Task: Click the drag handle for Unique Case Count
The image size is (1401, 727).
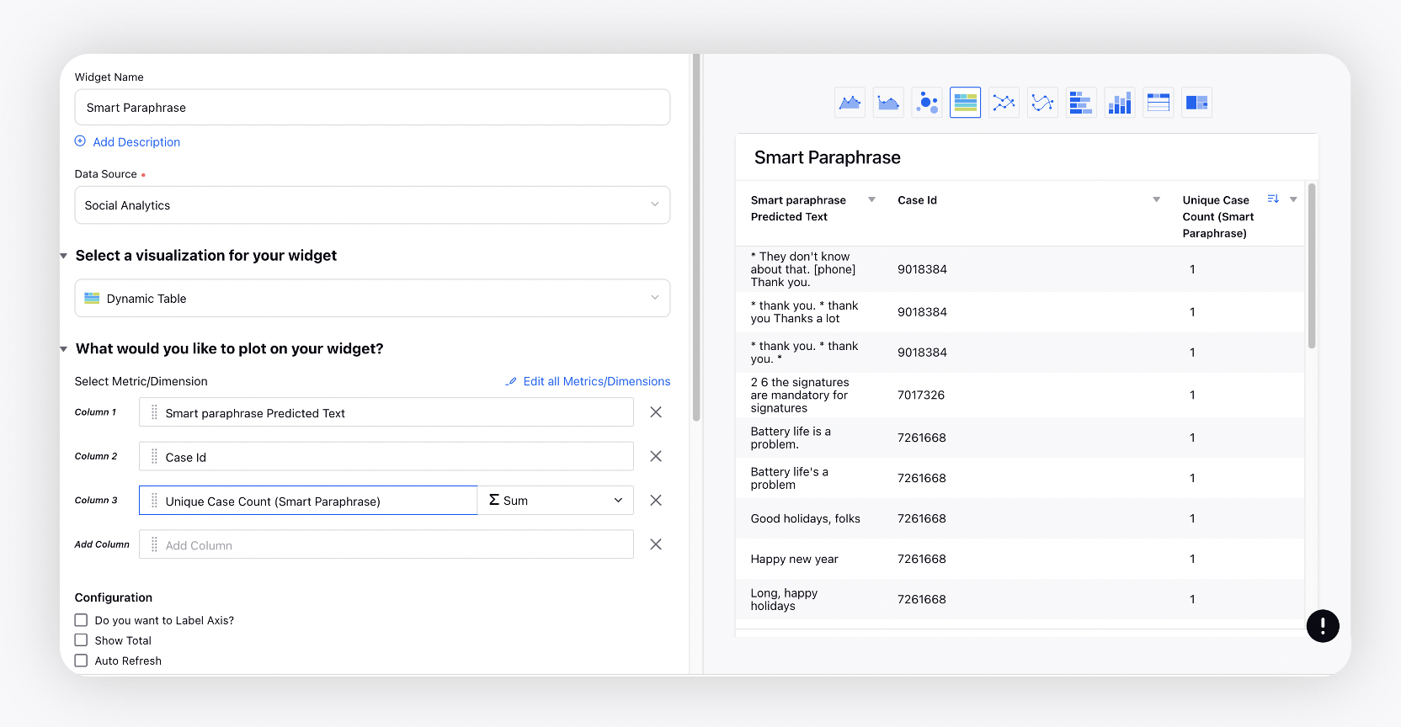Action: [x=154, y=501]
